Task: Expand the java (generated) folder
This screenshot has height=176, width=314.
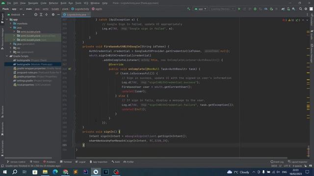Action: pyautogui.click(x=11, y=44)
